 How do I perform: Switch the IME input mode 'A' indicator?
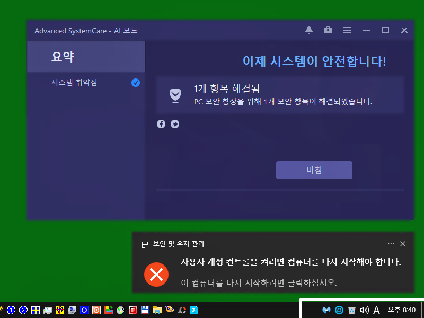(376, 310)
